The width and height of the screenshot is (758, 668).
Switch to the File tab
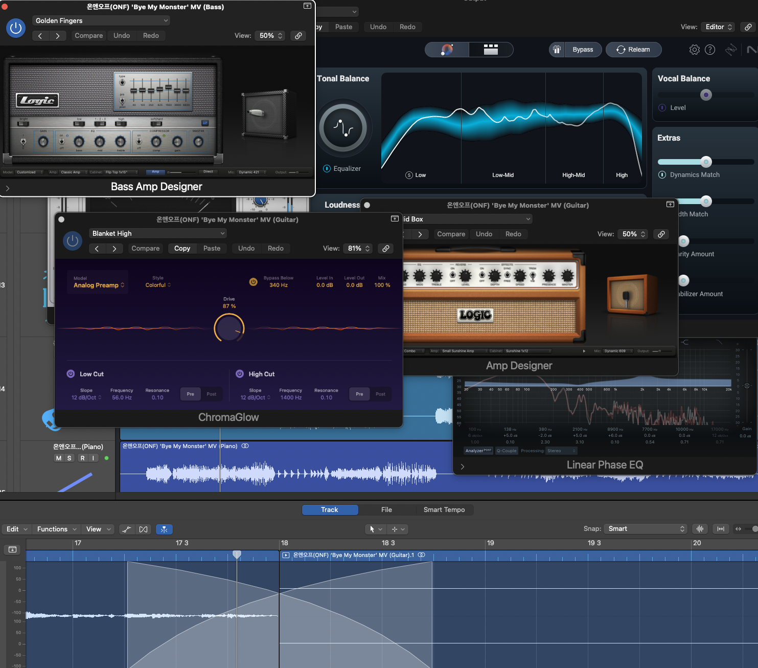pyautogui.click(x=386, y=510)
